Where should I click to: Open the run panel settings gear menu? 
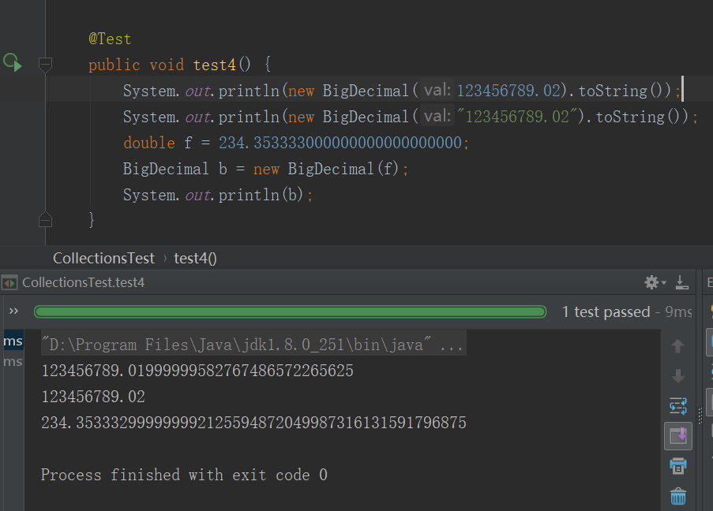pos(655,282)
